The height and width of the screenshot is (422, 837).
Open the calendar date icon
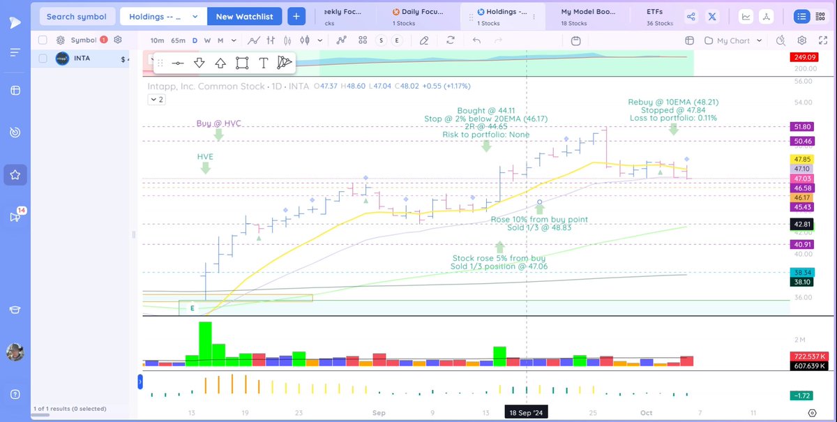tap(576, 40)
